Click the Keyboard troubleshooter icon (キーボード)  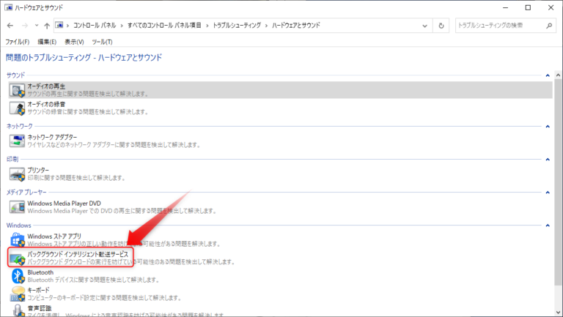coord(17,294)
